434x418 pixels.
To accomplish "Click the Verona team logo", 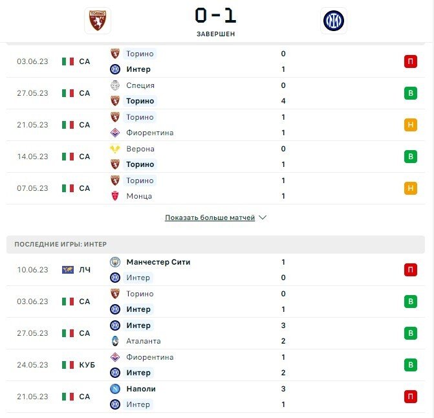I will (x=114, y=149).
